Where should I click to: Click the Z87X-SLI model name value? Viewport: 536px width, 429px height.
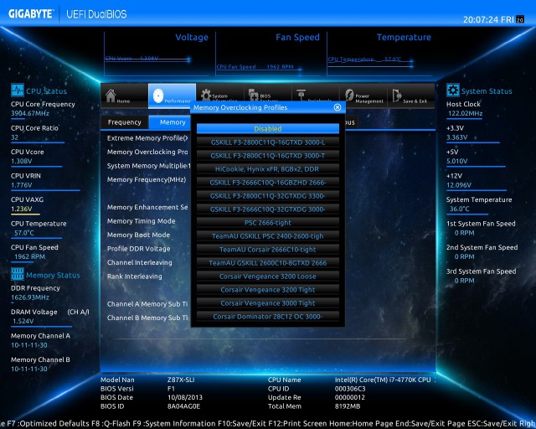(181, 380)
